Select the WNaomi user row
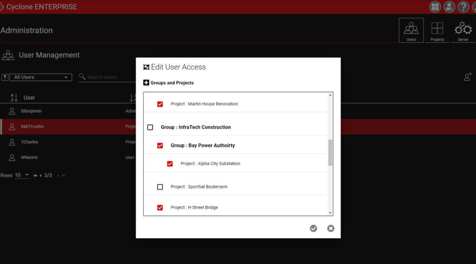 coord(30,157)
